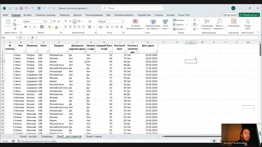Decrease decimal places
The width and height of the screenshot is (262, 147).
coord(121,27)
